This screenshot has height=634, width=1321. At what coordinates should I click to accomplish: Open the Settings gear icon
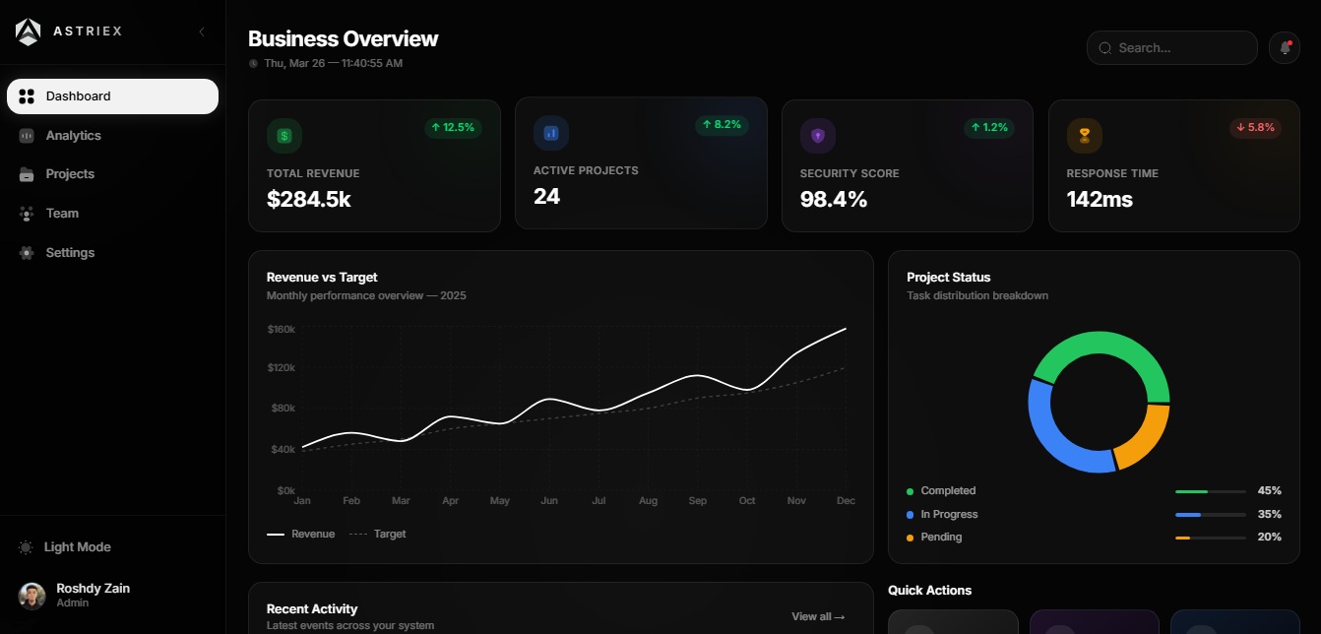(26, 252)
